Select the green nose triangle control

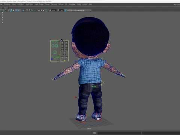tap(55, 52)
